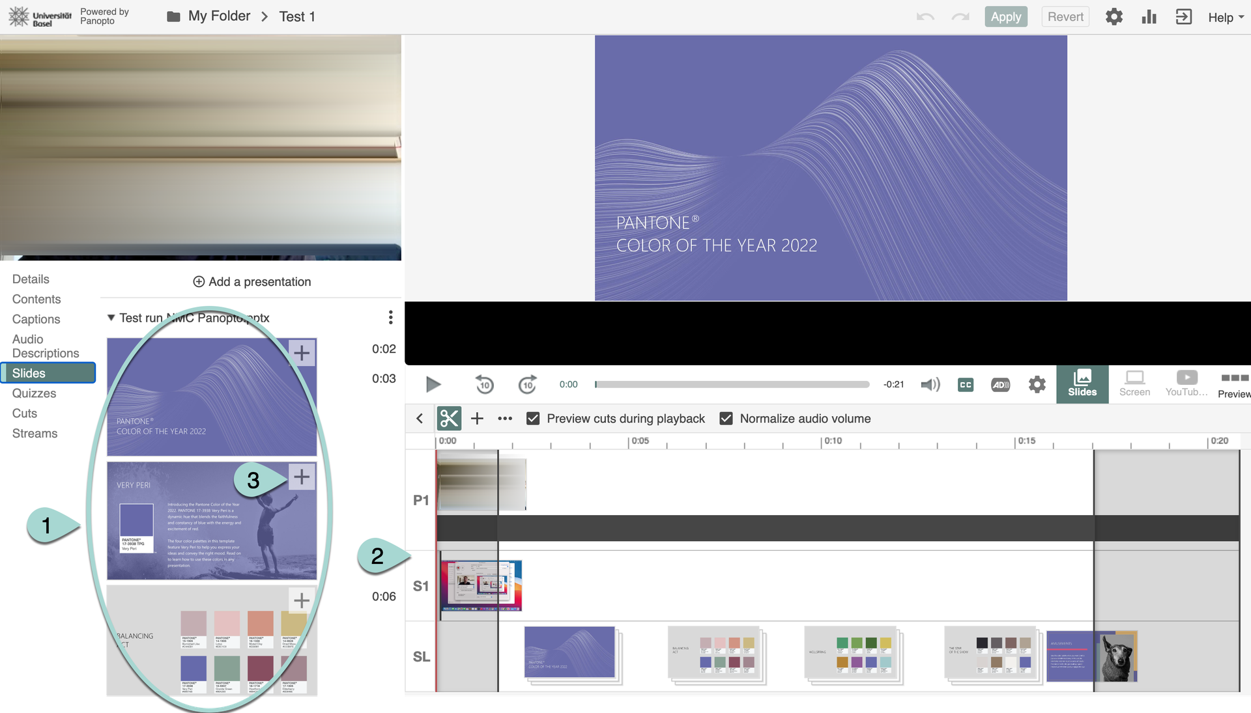Collapse the Test run presentation triangle
The image size is (1251, 713).
click(x=111, y=318)
